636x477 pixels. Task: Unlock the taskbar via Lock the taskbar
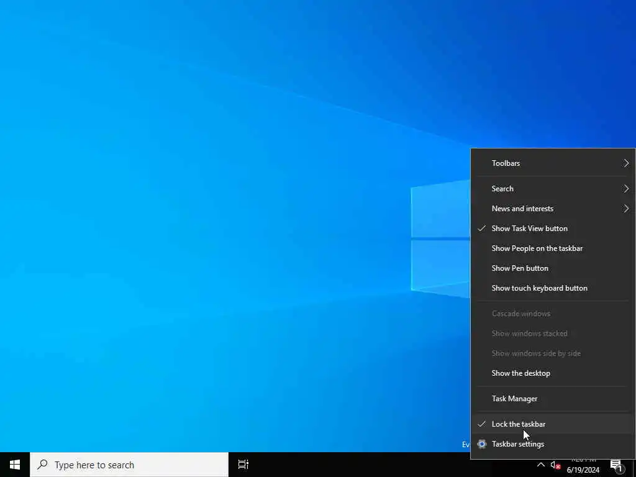point(553,424)
